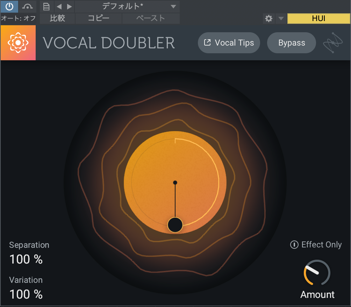Open the Vocal Tips link
Image resolution: width=351 pixels, height=307 pixels.
229,43
